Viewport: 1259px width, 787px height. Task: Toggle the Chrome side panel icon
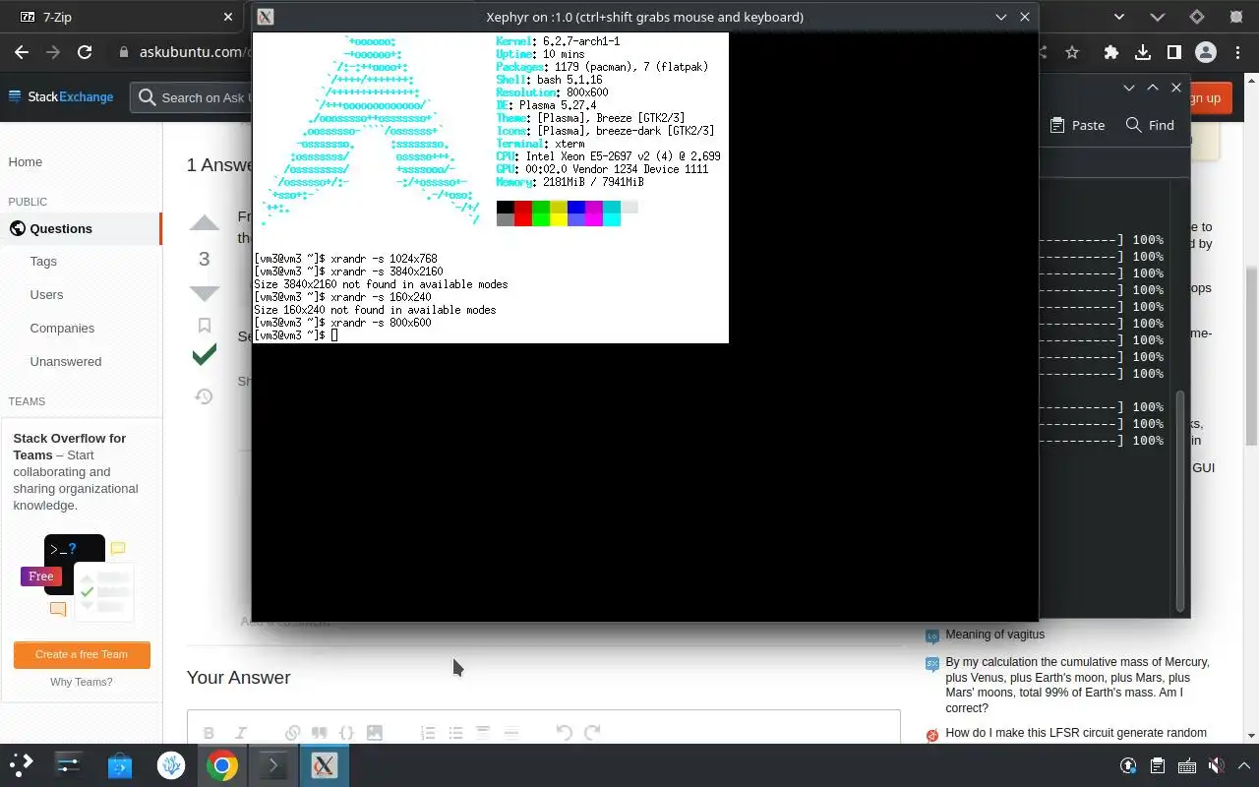click(1173, 52)
